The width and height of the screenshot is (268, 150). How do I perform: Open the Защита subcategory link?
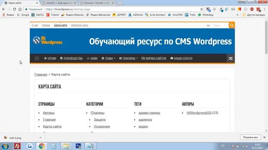point(100,120)
